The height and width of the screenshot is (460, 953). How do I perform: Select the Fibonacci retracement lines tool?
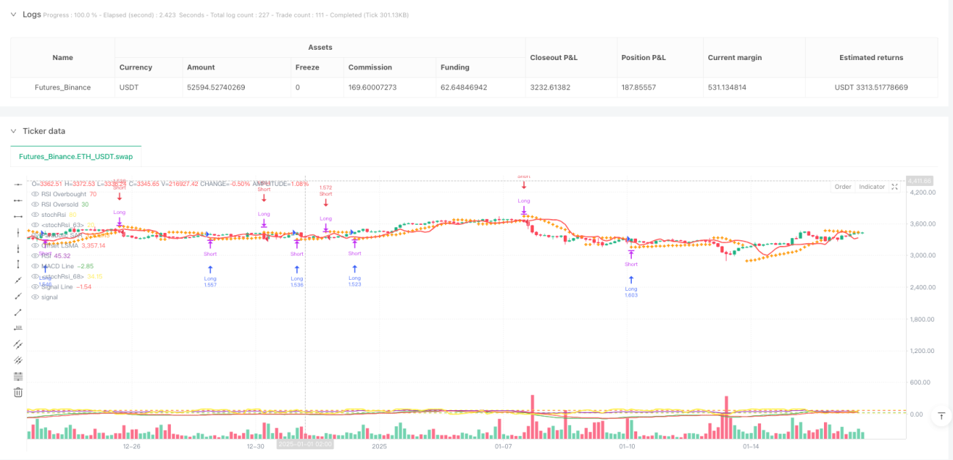point(18,376)
